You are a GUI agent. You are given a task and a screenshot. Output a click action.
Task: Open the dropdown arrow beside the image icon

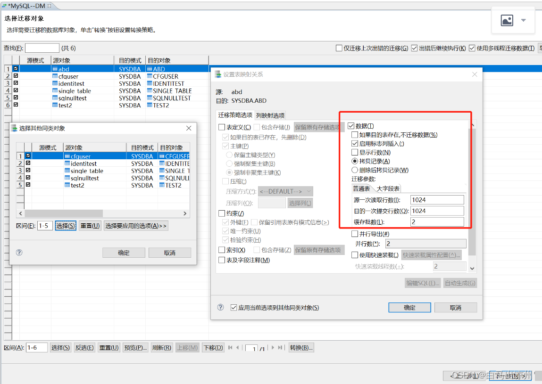(x=523, y=21)
